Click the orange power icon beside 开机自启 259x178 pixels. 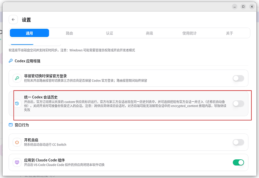pos(17,142)
